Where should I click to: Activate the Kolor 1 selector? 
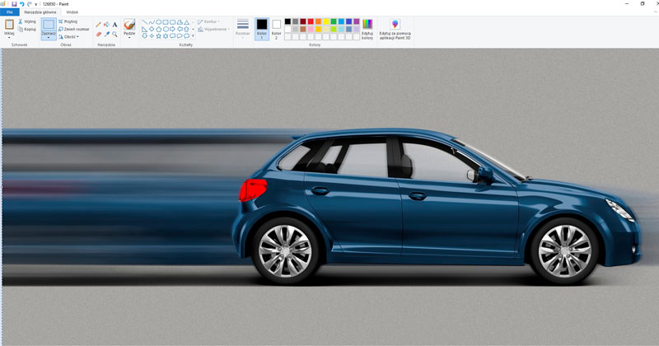tap(262, 29)
